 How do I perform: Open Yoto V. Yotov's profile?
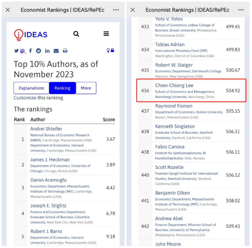tap(169, 19)
